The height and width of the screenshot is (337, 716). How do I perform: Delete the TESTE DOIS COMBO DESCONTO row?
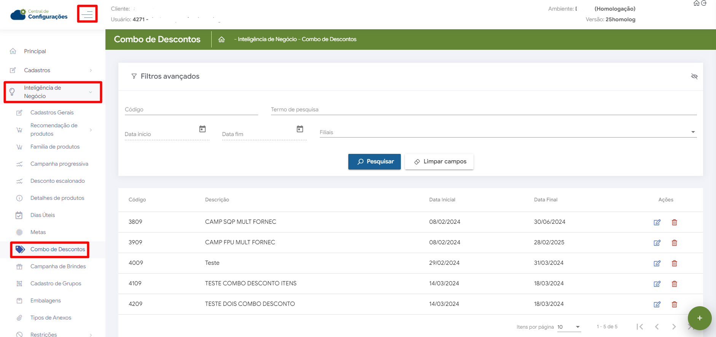pyautogui.click(x=674, y=304)
